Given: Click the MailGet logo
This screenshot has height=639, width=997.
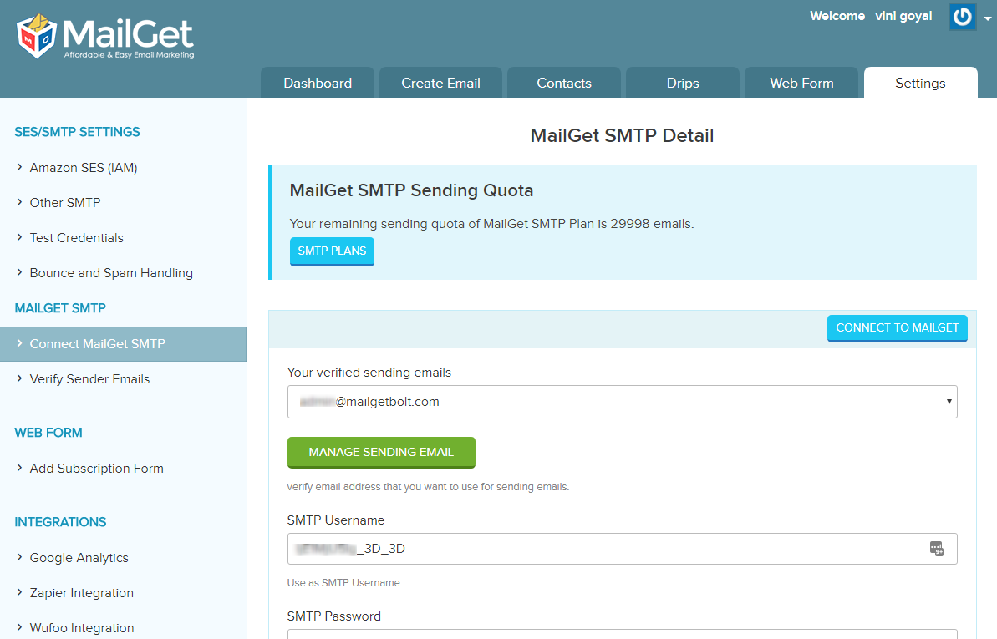Looking at the screenshot, I should [x=105, y=36].
